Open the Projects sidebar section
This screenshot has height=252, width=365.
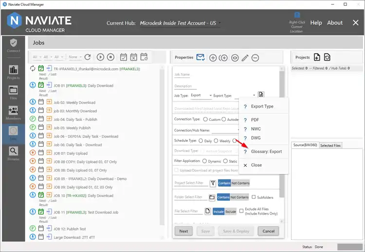pyautogui.click(x=13, y=72)
